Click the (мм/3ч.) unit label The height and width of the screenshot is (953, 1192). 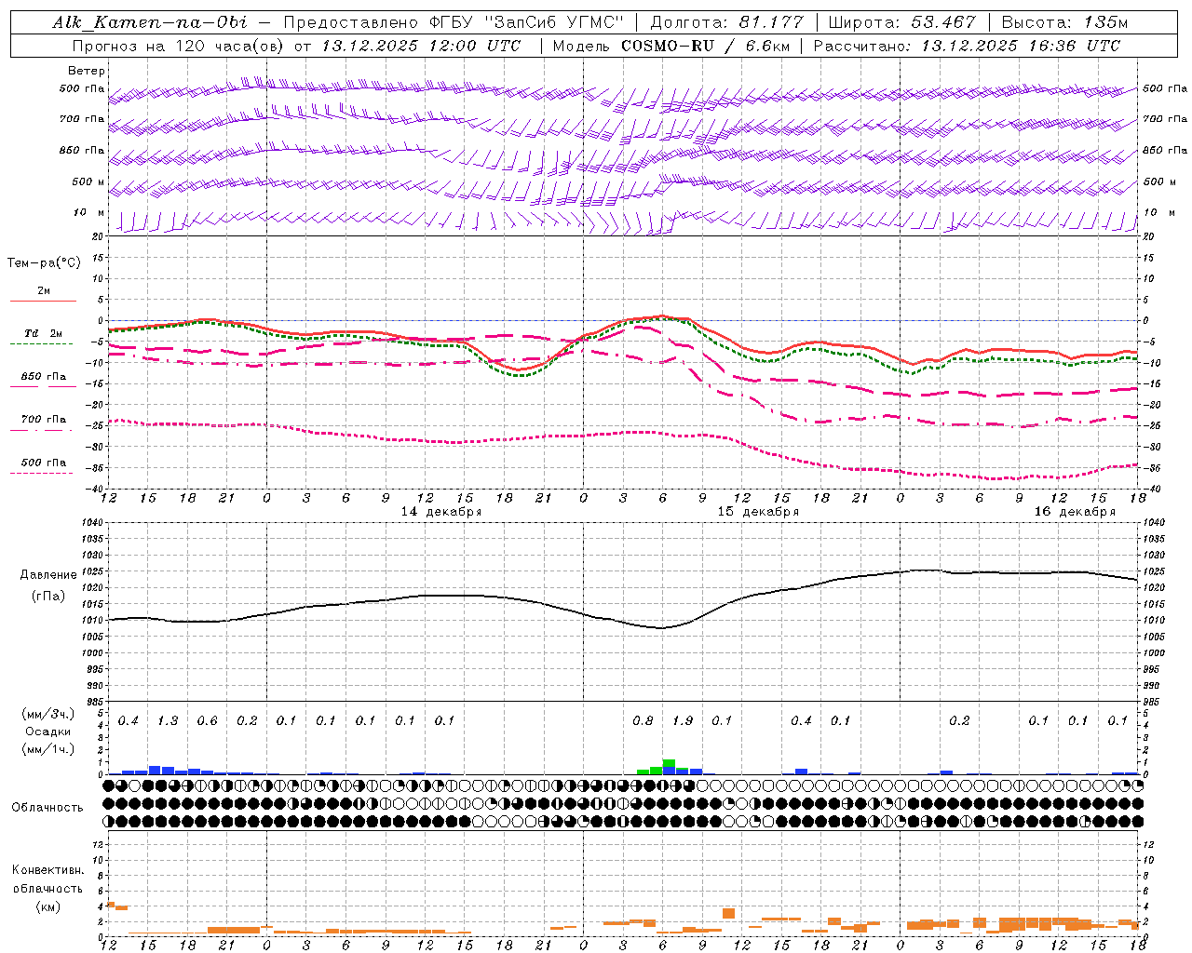pos(48,714)
